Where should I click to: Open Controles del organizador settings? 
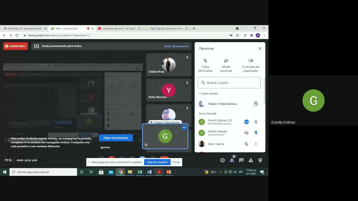(x=251, y=65)
